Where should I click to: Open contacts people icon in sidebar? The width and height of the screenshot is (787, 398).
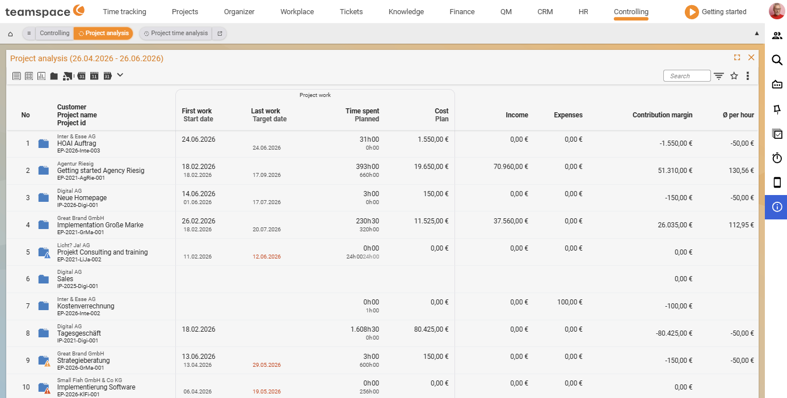point(777,36)
